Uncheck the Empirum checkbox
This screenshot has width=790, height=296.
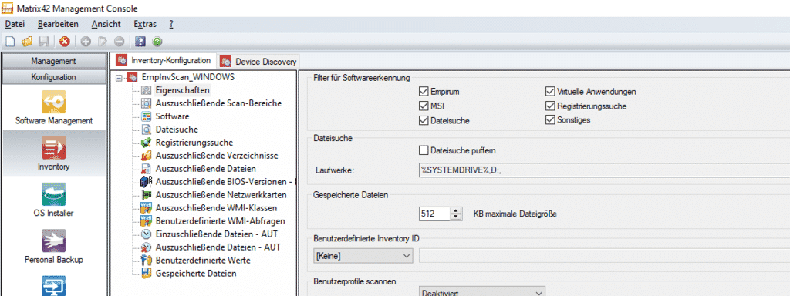(x=424, y=92)
